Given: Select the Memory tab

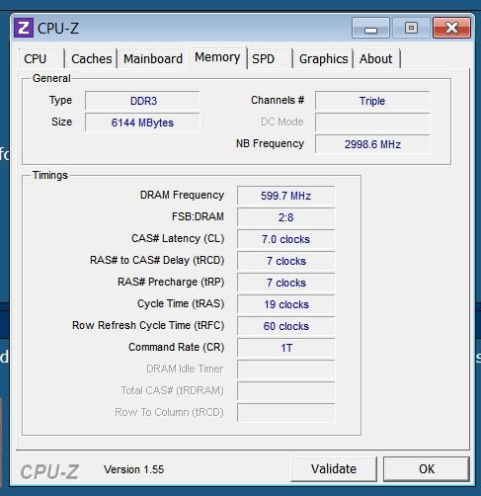Looking at the screenshot, I should 217,57.
